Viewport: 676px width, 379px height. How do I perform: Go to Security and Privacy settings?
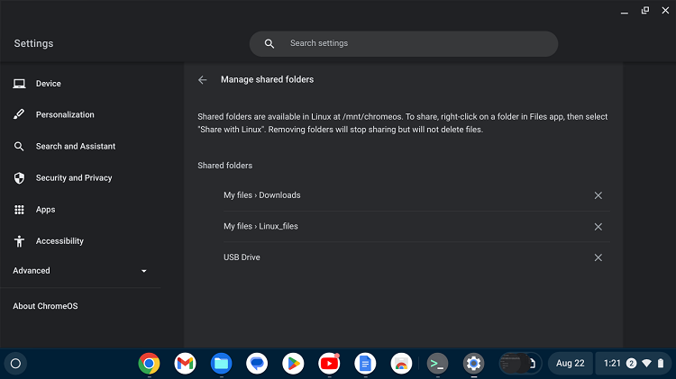74,178
